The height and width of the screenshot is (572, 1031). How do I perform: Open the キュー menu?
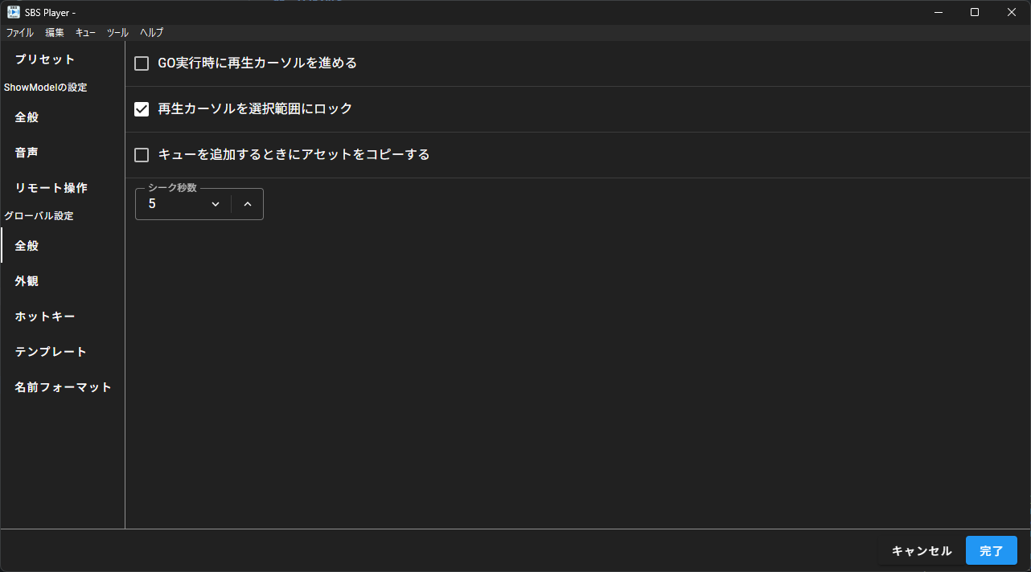84,32
